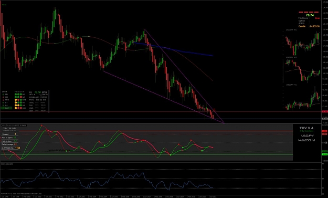Click the last red dot in DAY signal row
Viewport: 328px width, 198px height.
click(x=21, y=108)
